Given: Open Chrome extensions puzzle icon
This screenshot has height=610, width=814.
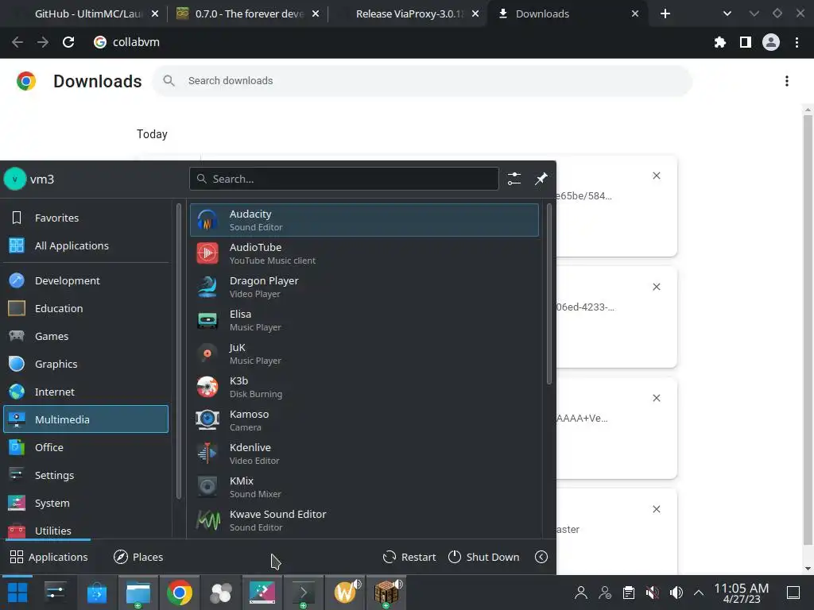Looking at the screenshot, I should click(720, 42).
